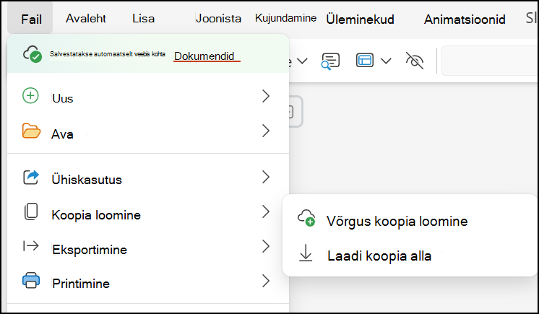Click the Uus plus icon

30,95
